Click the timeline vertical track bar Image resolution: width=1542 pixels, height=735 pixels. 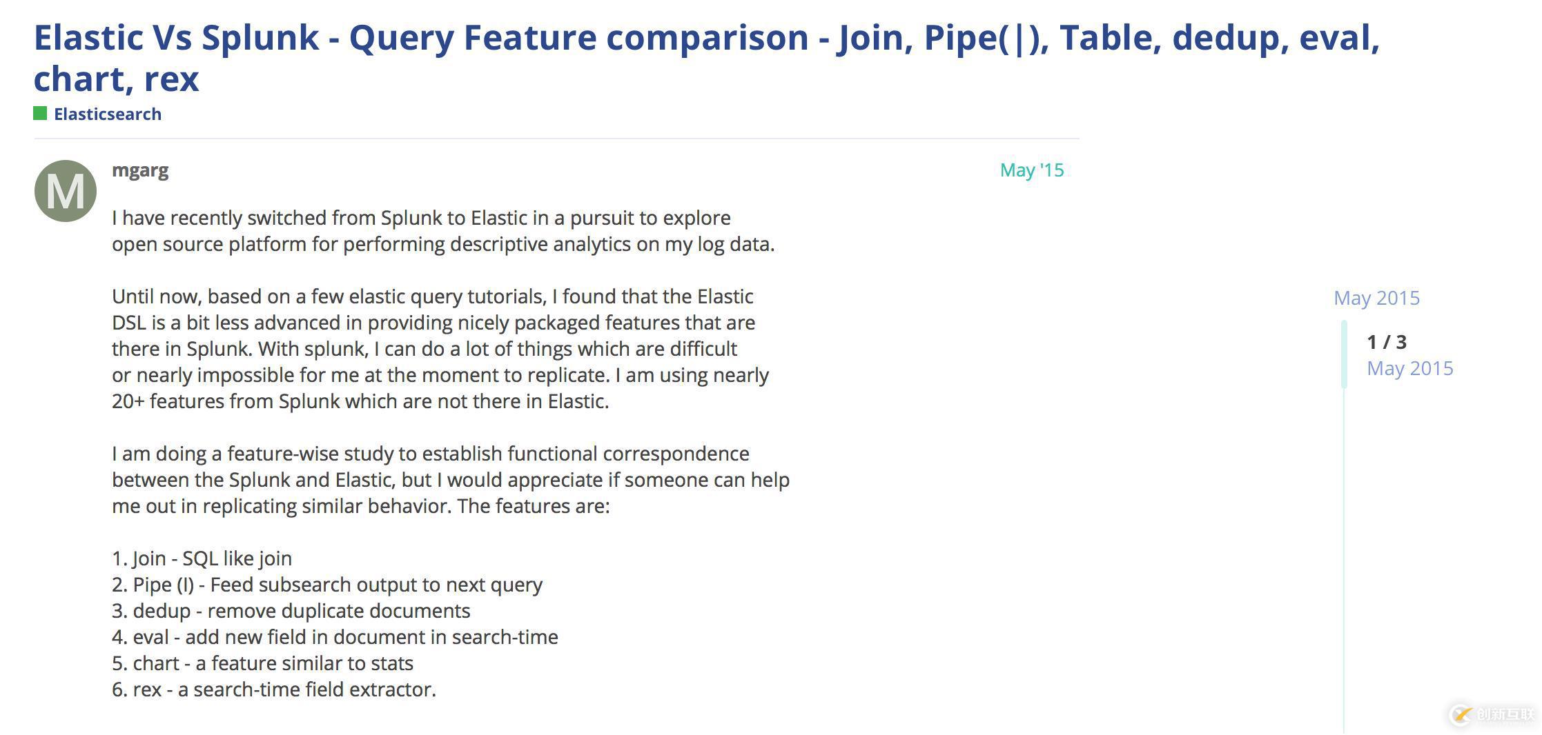click(1343, 552)
